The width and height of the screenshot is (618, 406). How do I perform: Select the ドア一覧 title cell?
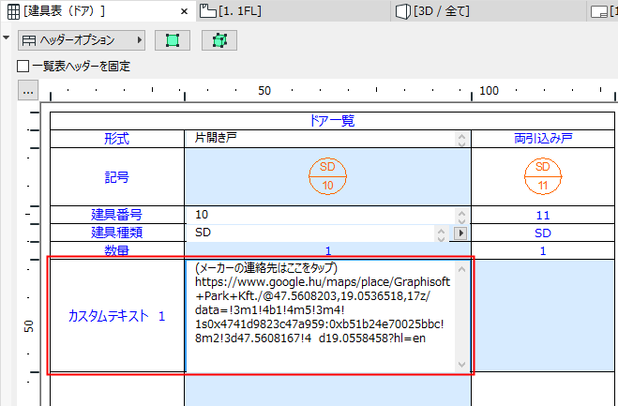point(332,121)
